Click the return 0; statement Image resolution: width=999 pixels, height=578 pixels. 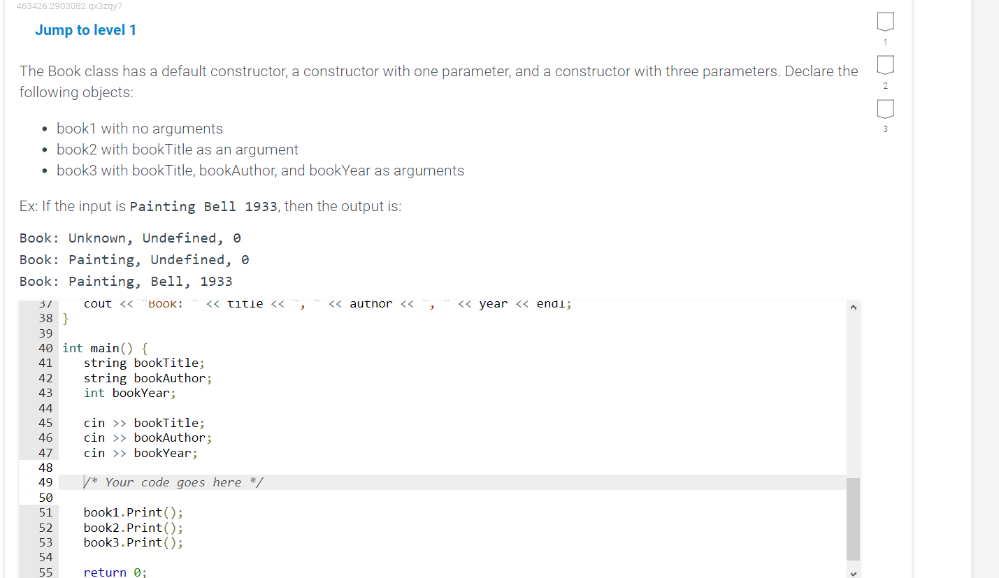(115, 572)
